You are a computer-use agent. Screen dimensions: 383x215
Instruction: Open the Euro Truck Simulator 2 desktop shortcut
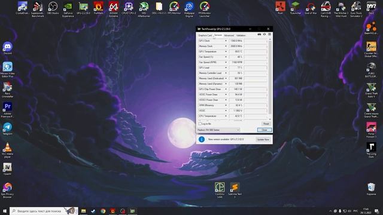(x=356, y=10)
